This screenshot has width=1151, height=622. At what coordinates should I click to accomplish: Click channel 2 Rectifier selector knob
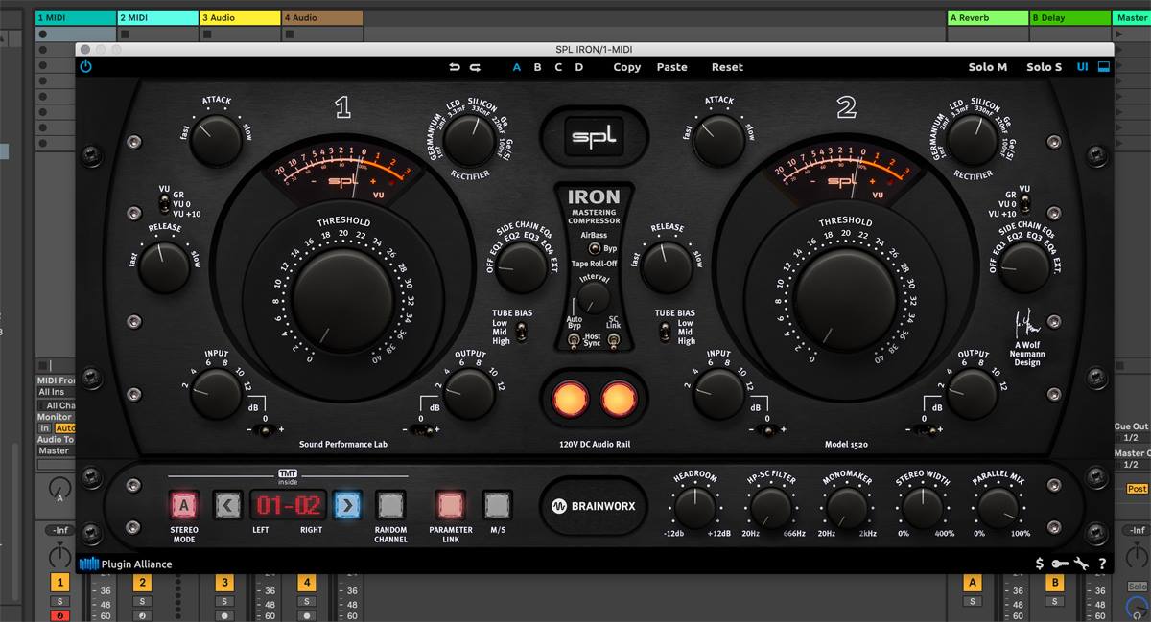(973, 141)
